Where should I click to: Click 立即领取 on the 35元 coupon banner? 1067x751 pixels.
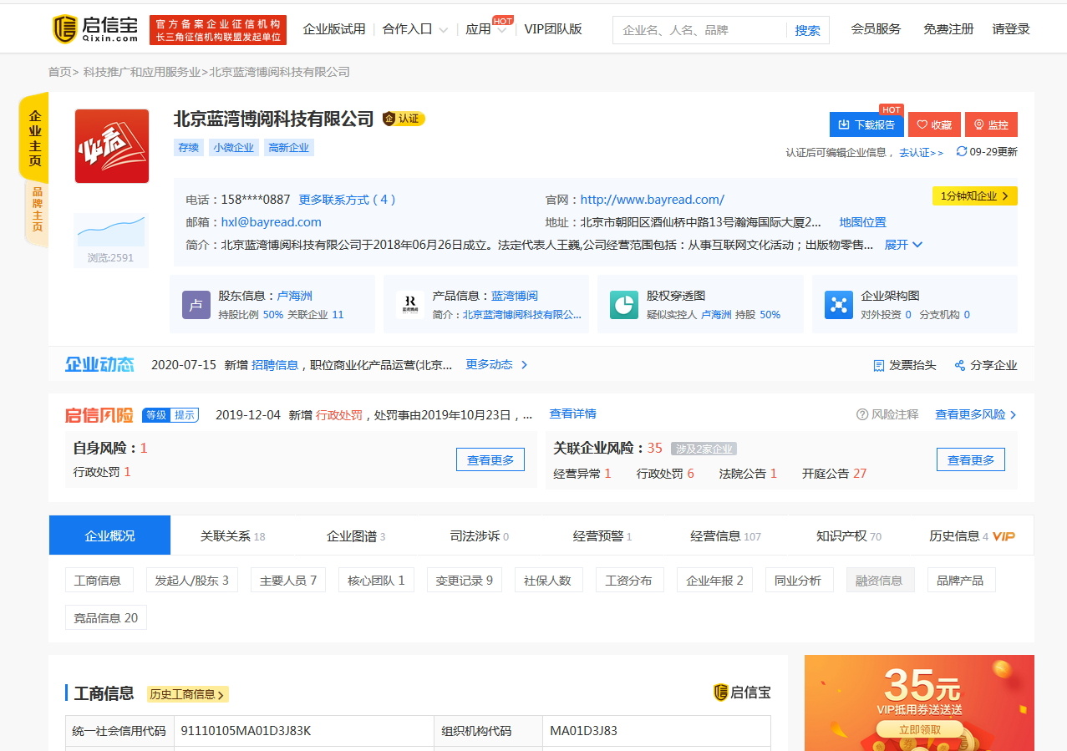[919, 729]
